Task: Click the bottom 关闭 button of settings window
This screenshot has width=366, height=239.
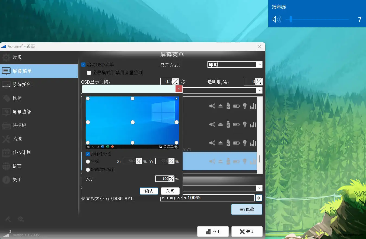Action: point(247,231)
